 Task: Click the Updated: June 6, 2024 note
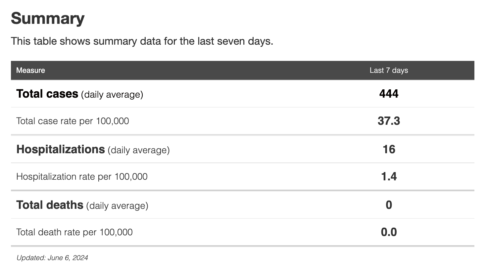click(x=52, y=258)
